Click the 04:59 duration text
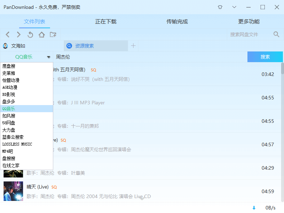The image size is (284, 213). pyautogui.click(x=268, y=191)
